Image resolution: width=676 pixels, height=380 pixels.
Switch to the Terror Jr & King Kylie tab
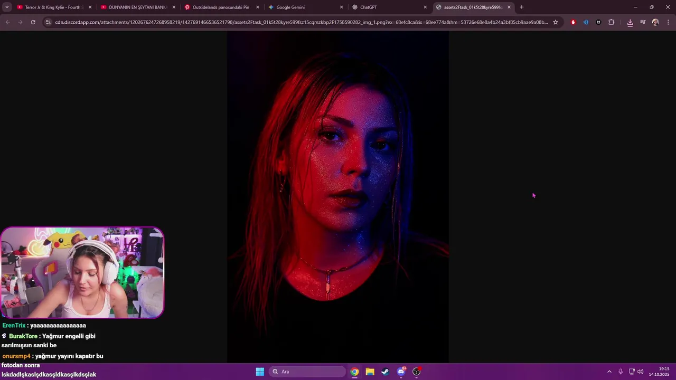[53, 7]
